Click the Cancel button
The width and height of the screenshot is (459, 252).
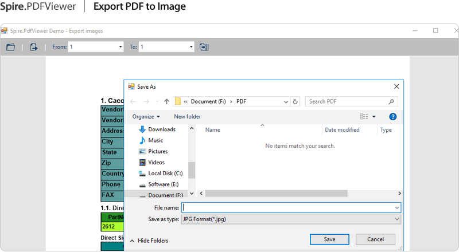point(375,239)
